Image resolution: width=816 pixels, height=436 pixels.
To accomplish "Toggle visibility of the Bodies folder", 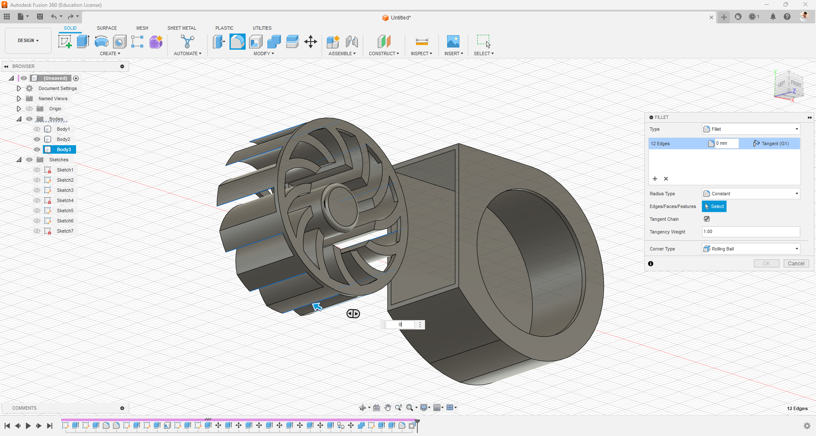I will click(x=29, y=119).
